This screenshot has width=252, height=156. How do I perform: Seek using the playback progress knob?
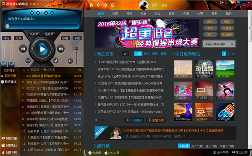tap(8, 26)
